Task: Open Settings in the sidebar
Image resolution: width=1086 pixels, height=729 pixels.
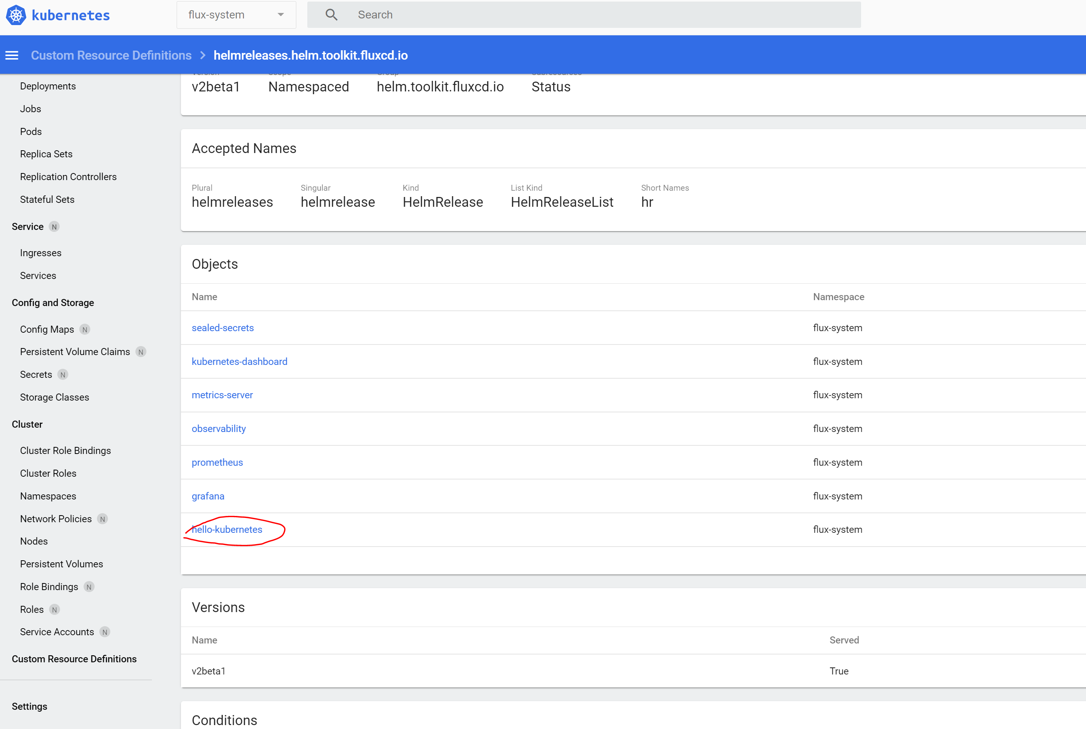Action: (30, 706)
